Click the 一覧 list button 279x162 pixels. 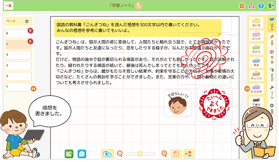pos(9,6)
